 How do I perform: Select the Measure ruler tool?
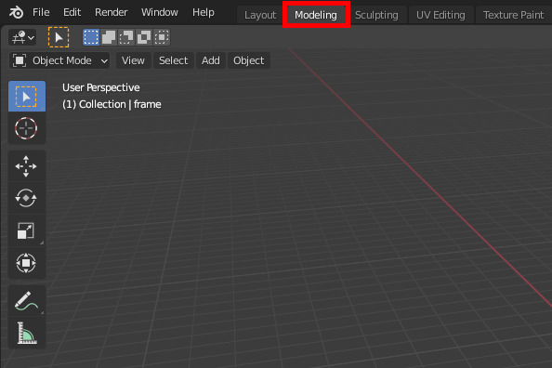[26, 333]
